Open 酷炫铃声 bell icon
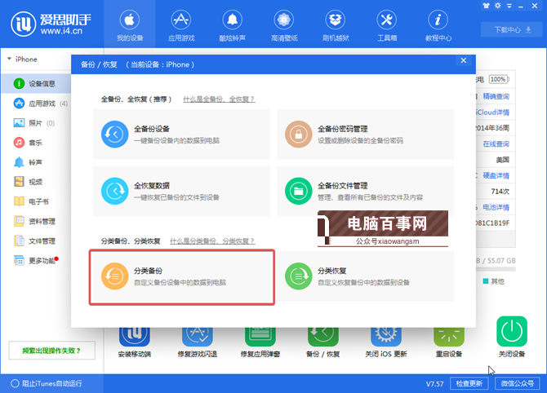 [233, 24]
